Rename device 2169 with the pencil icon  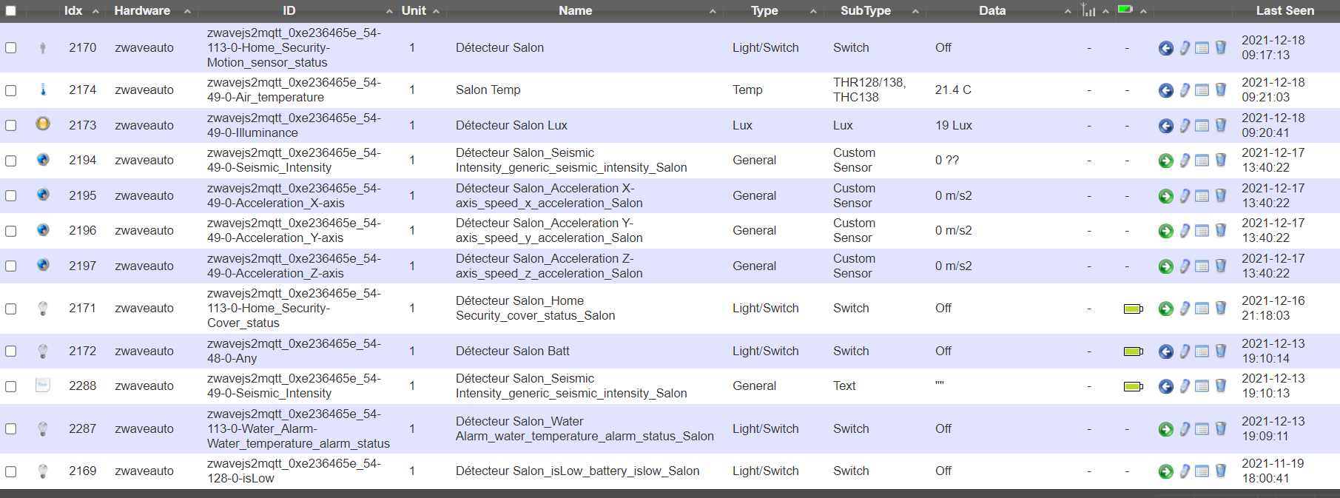point(1185,471)
